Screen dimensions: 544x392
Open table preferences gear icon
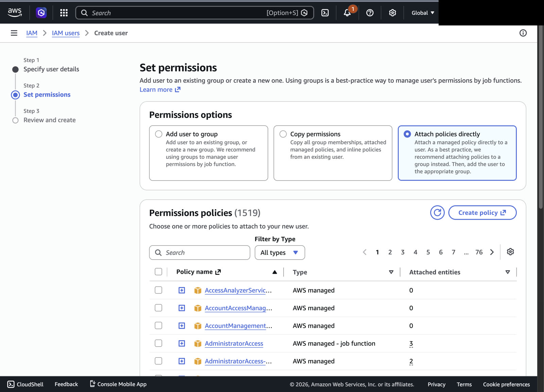pos(510,252)
